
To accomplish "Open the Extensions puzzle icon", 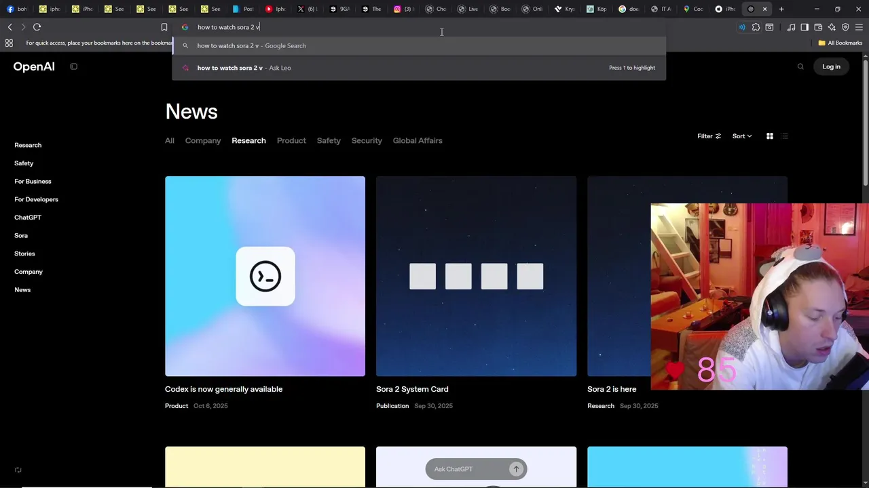I will pyautogui.click(x=756, y=27).
